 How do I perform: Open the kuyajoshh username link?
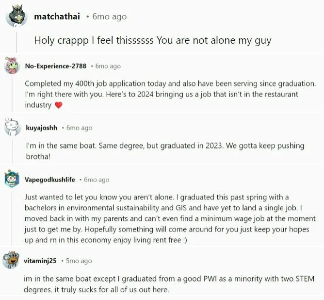[x=41, y=128]
